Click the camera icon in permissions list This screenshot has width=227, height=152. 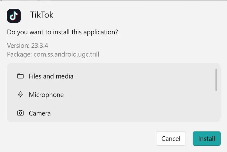coord(20,113)
